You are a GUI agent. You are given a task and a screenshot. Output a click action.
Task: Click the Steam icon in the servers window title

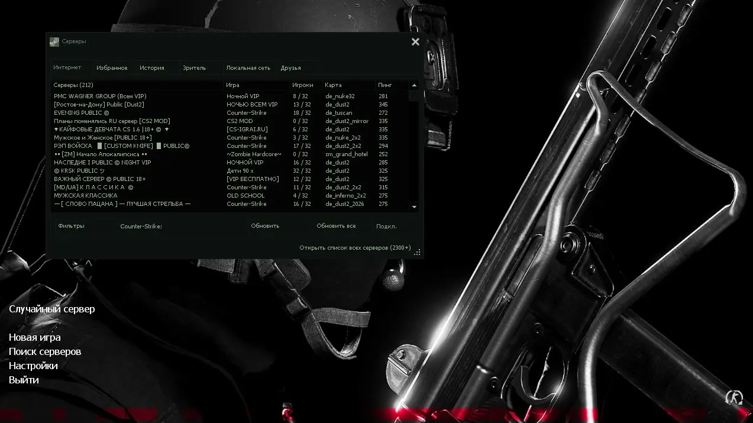click(54, 41)
